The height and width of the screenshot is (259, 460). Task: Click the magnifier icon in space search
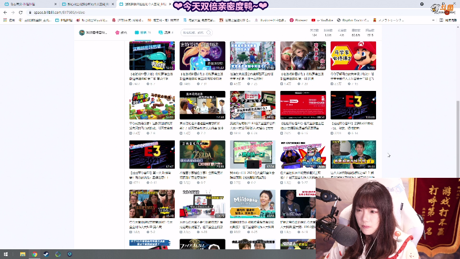pyautogui.click(x=209, y=33)
